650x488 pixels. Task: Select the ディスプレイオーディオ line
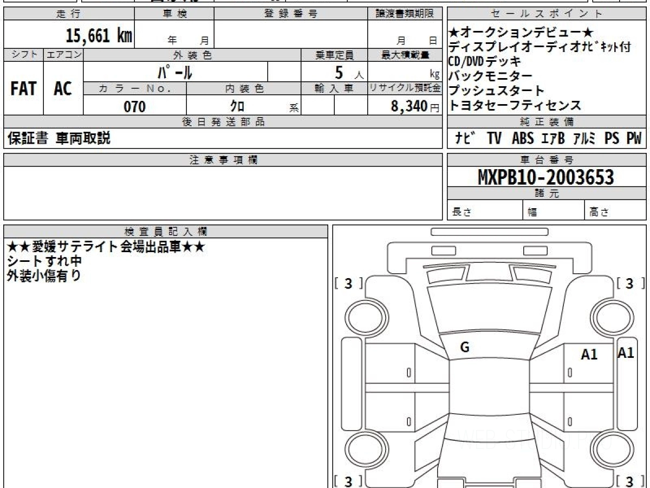pos(539,47)
